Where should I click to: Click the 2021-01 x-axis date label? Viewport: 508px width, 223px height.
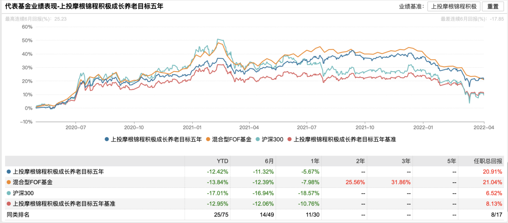pyautogui.click(x=192, y=127)
